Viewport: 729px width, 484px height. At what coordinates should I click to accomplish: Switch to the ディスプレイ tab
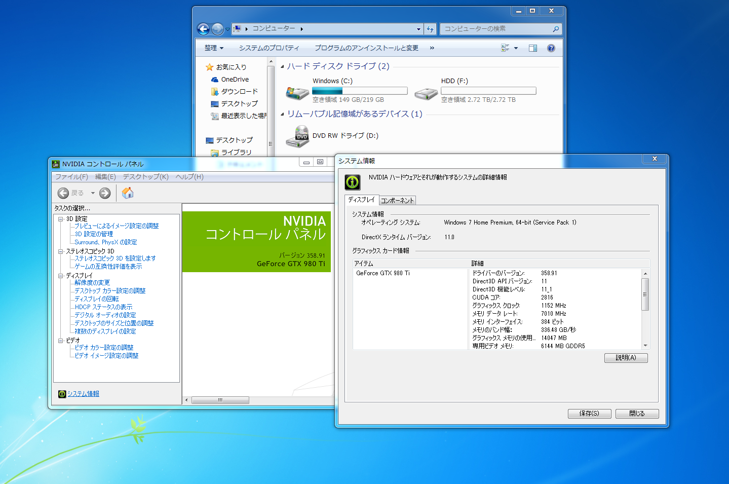tap(362, 200)
